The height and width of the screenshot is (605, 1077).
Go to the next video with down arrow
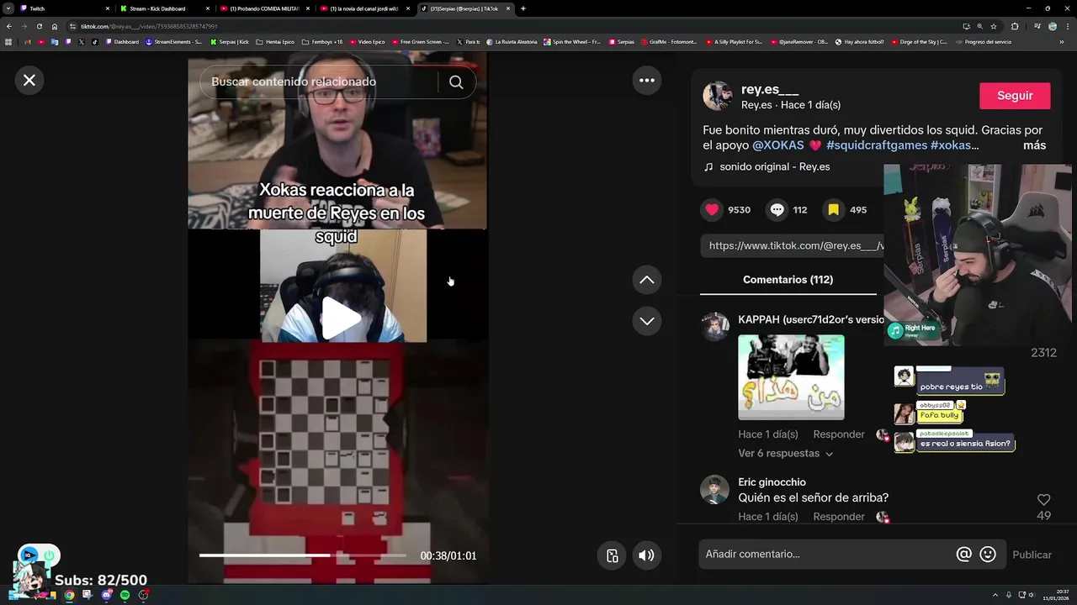[647, 321]
